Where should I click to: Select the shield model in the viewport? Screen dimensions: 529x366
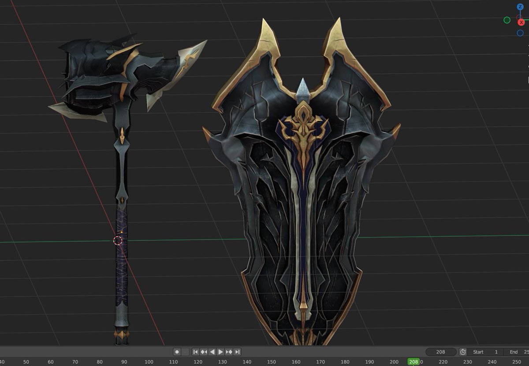[302, 185]
